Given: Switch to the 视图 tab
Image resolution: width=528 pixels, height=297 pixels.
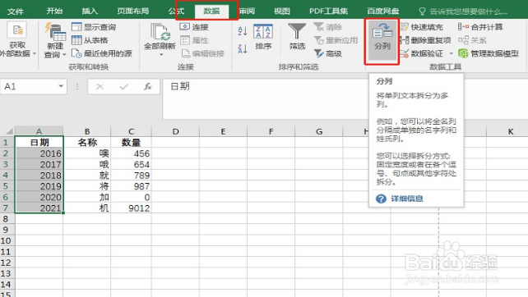Looking at the screenshot, I should pyautogui.click(x=282, y=11).
